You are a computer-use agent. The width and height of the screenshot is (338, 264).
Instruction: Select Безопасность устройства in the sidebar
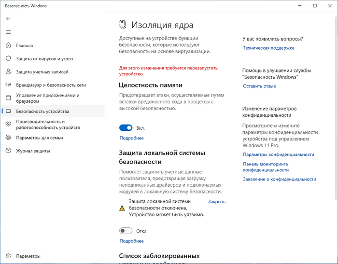[x=42, y=111]
